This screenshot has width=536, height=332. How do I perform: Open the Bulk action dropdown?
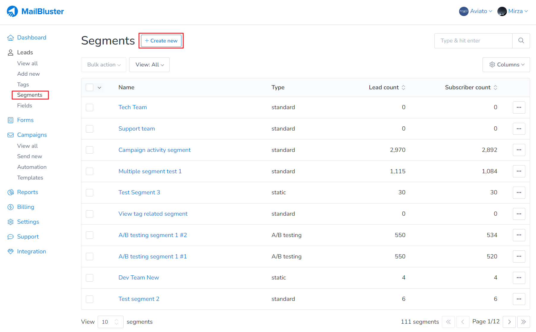104,65
